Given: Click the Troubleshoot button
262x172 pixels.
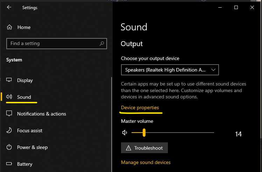Looking at the screenshot, I should (x=144, y=148).
